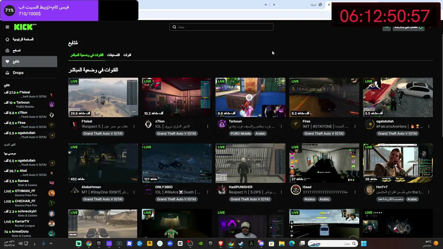Screen dimensions: 443x249
Task: Open Rockstar Games launcher from taskbar
Action: tap(150, 243)
